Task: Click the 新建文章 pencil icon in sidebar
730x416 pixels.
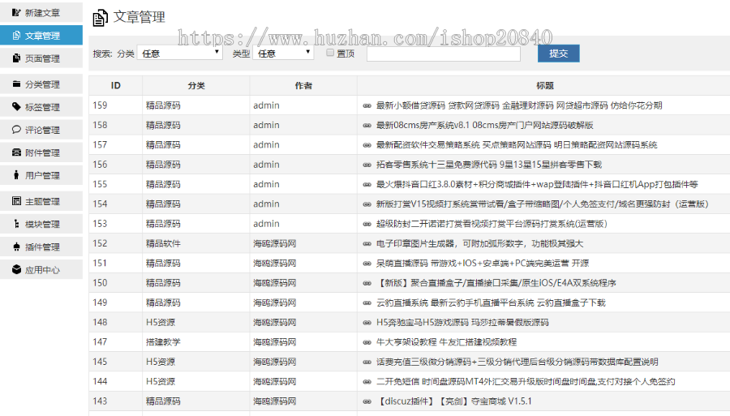Action: [16, 12]
